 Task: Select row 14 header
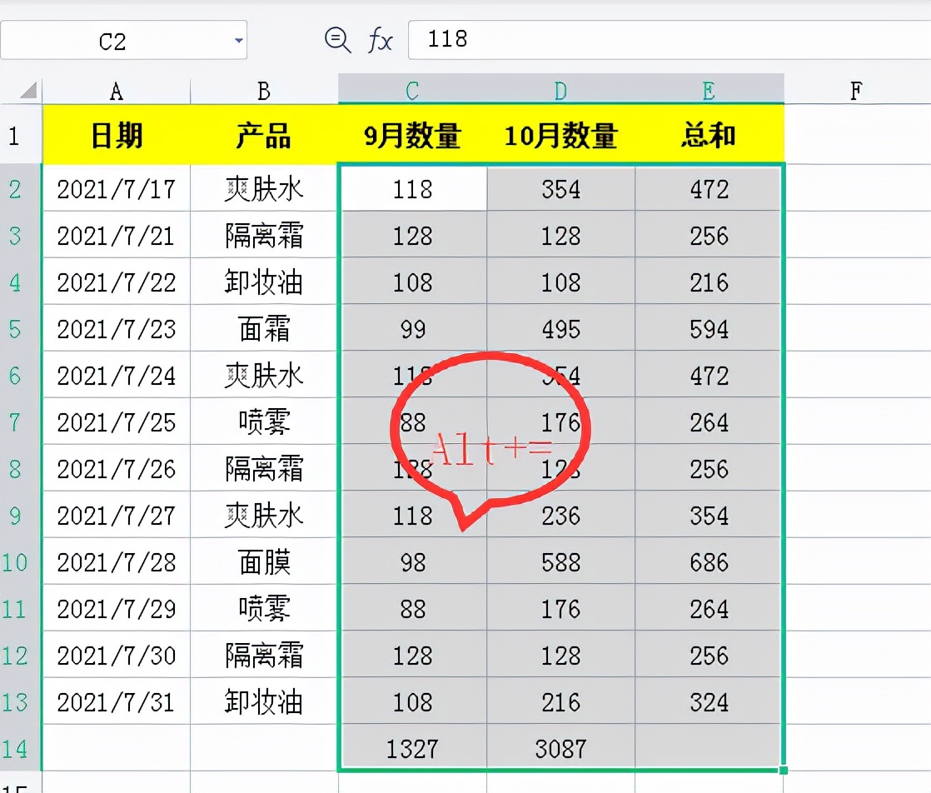pyautogui.click(x=21, y=749)
